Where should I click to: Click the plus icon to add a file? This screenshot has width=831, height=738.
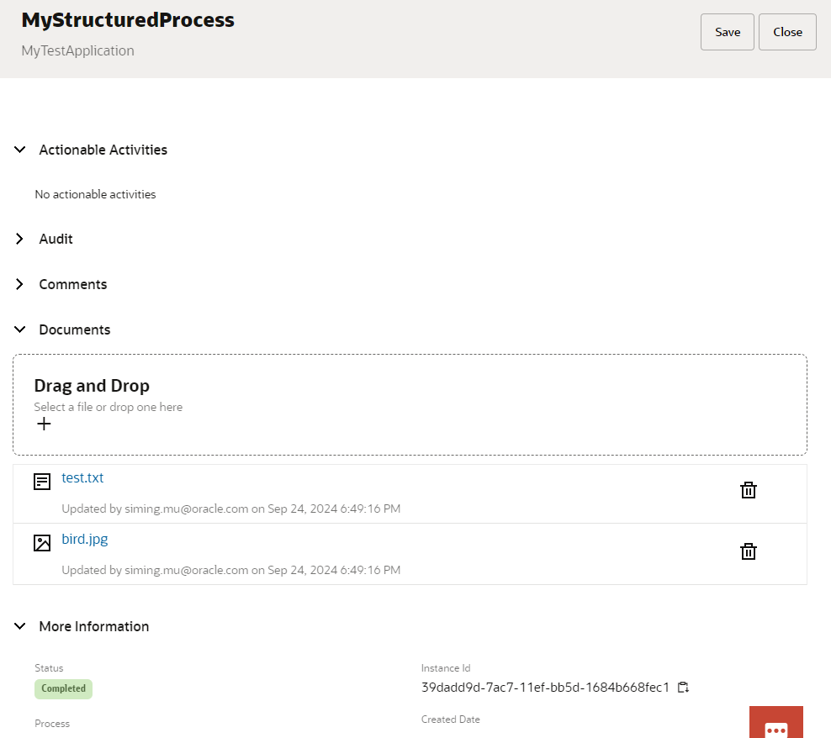[44, 424]
